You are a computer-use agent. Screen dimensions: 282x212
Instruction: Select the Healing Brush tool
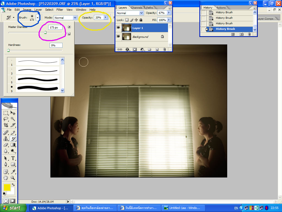pos(6,132)
